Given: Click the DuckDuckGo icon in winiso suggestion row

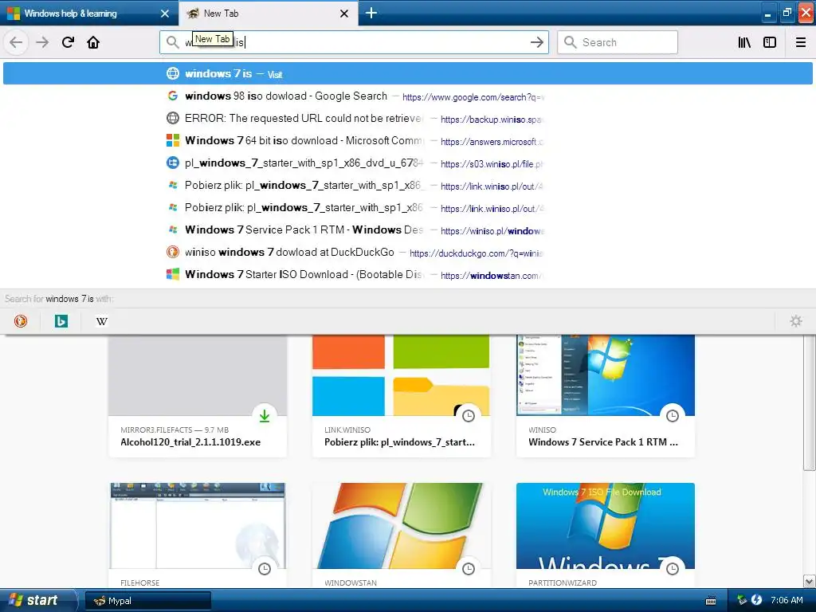Looking at the screenshot, I should tap(173, 252).
